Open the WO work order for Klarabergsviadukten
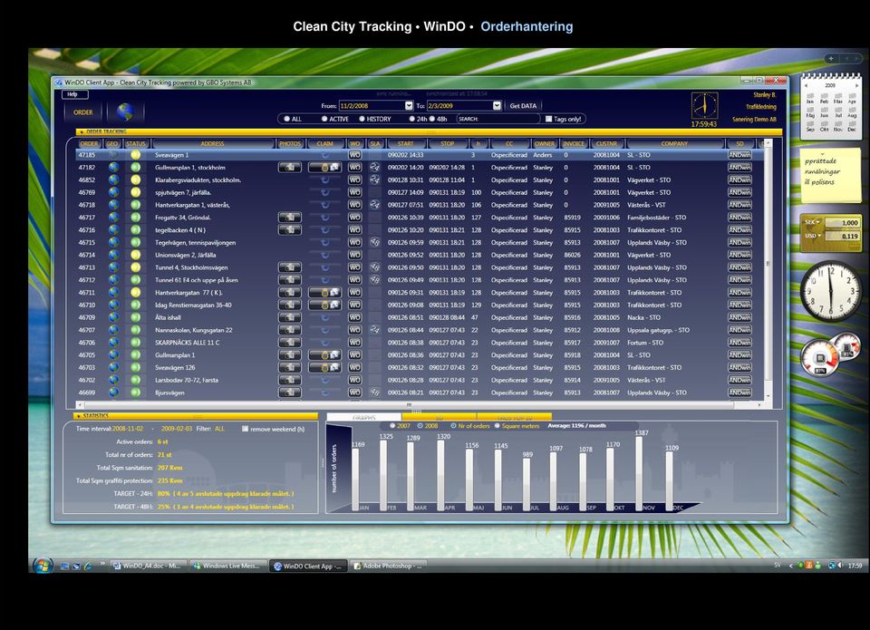The image size is (870, 630). click(x=355, y=179)
